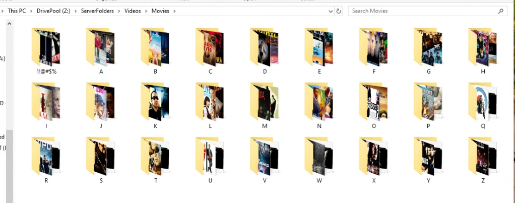Select the U movie folder
515x203 pixels.
pyautogui.click(x=210, y=156)
